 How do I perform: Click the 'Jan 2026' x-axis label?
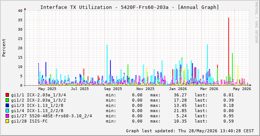coord(178,89)
